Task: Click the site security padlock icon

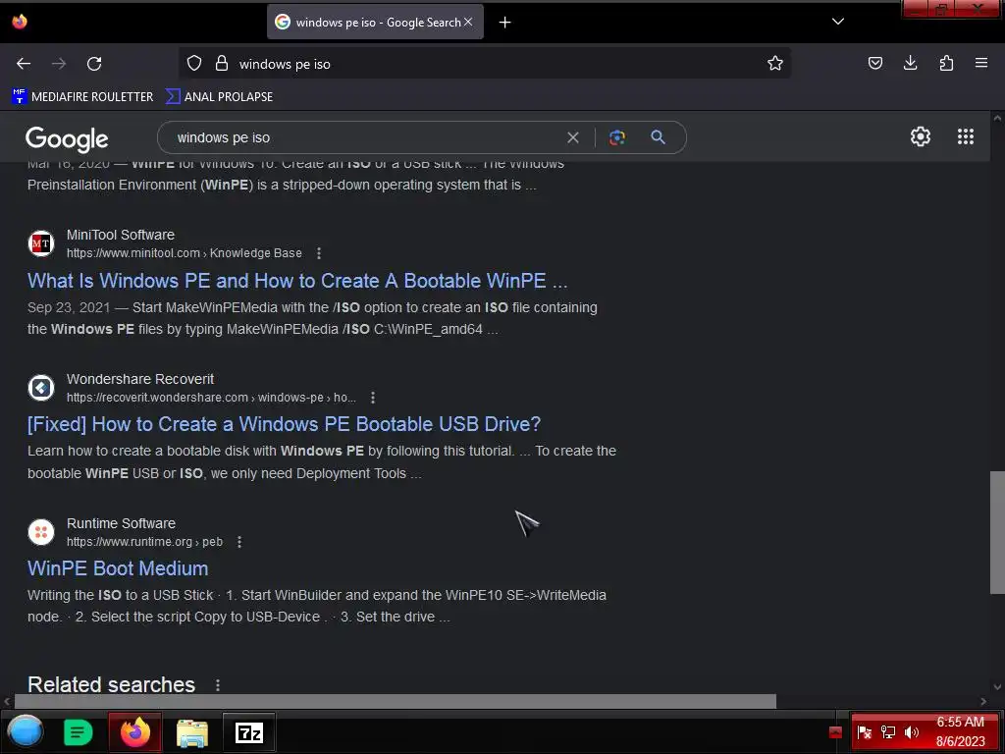Action: (222, 63)
